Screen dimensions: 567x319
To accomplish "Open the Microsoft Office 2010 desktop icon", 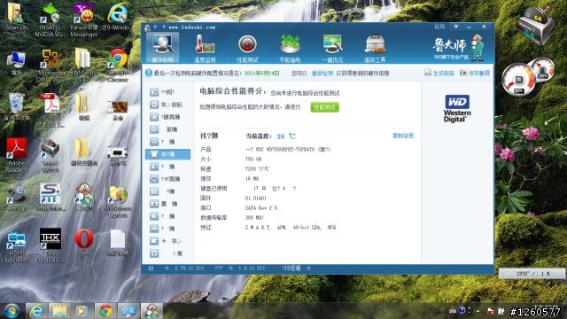I will click(50, 66).
